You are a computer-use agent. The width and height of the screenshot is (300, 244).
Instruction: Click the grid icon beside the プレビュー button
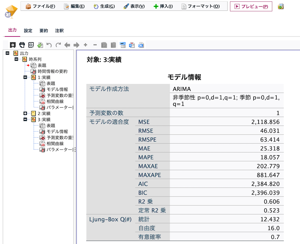[x=281, y=6]
